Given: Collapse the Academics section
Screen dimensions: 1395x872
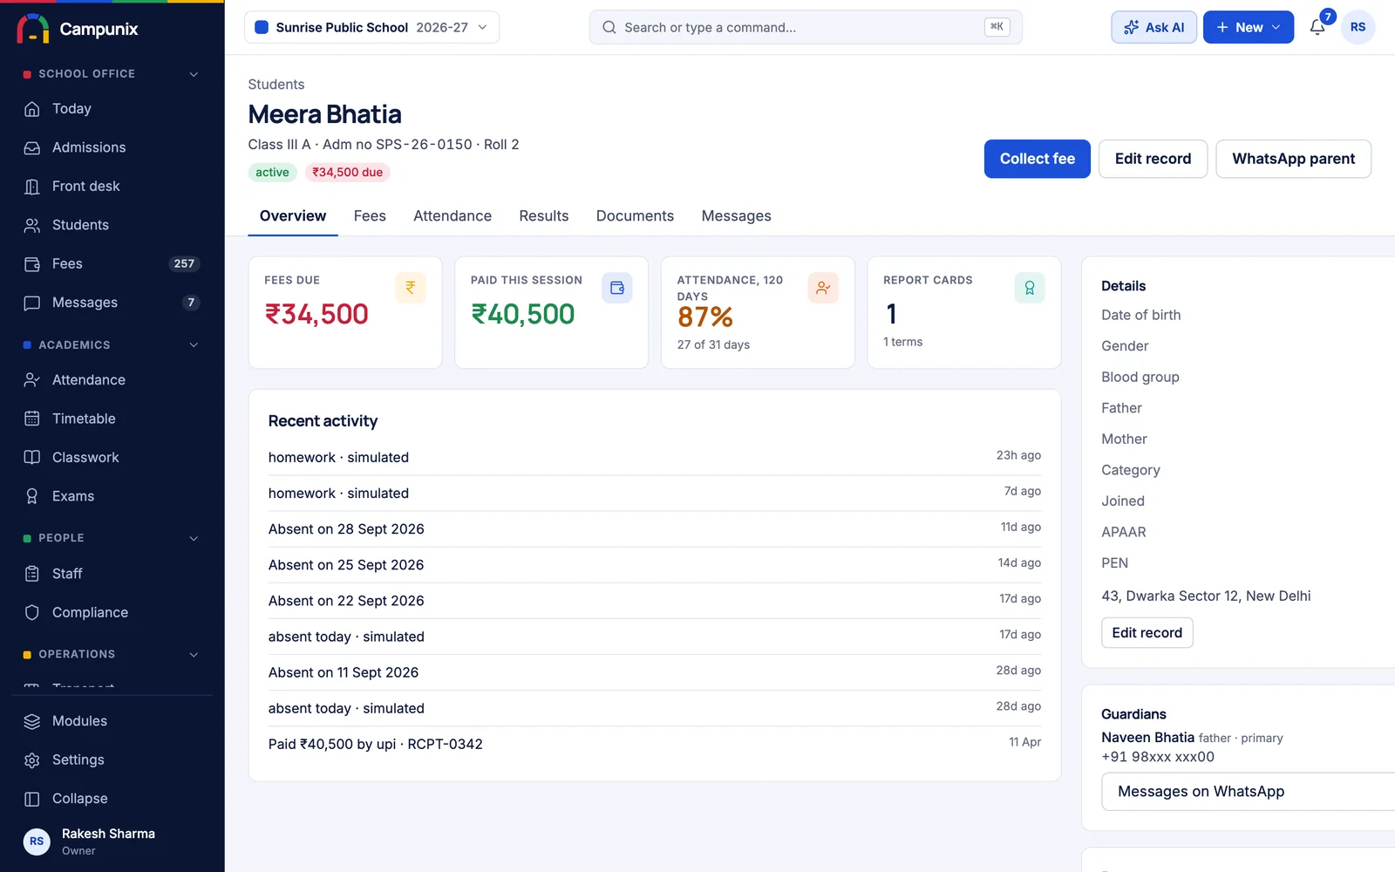Looking at the screenshot, I should (x=194, y=345).
